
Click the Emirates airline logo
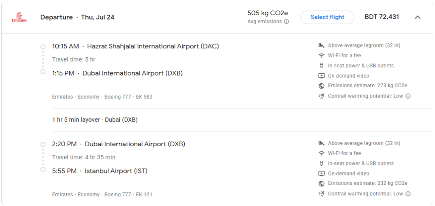(19, 17)
